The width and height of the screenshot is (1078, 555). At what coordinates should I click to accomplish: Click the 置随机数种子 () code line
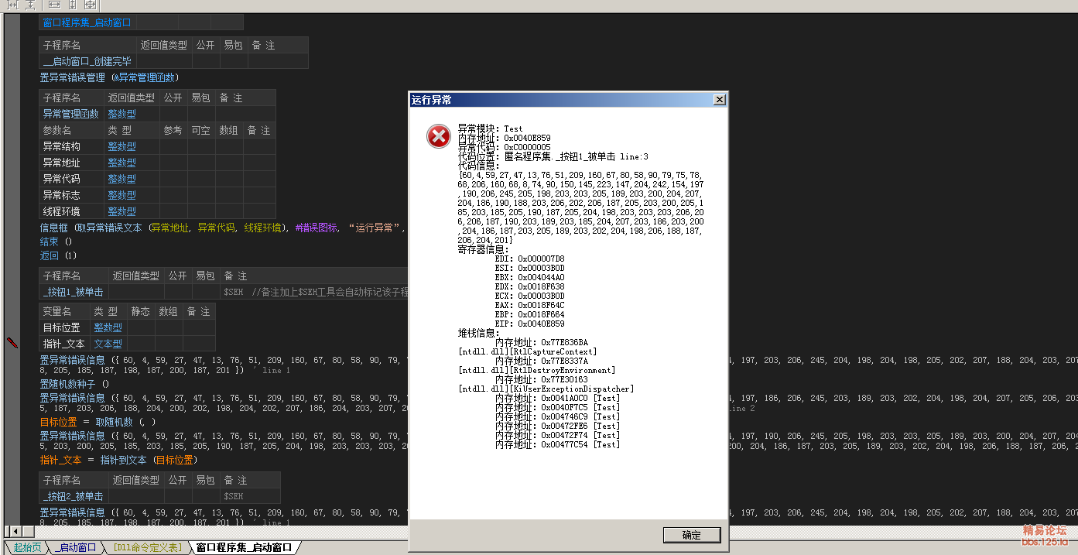click(74, 383)
